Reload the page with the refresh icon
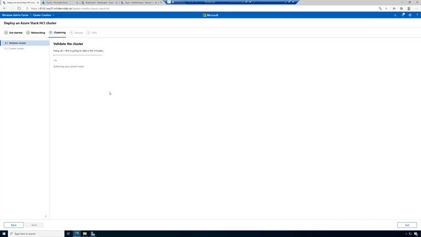This screenshot has height=237, width=421. click(x=19, y=9)
